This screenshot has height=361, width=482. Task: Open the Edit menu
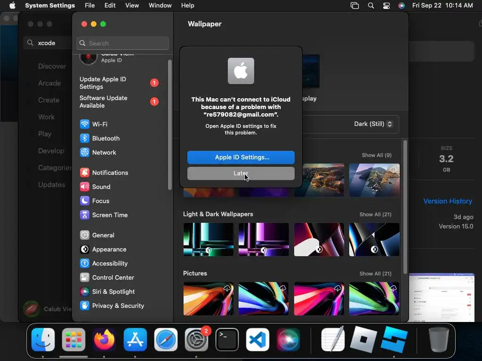click(110, 6)
